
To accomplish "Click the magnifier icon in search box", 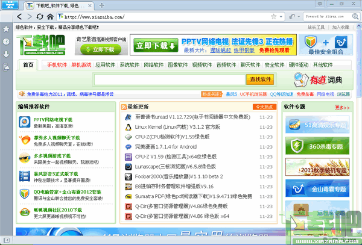I will pos(355,16).
